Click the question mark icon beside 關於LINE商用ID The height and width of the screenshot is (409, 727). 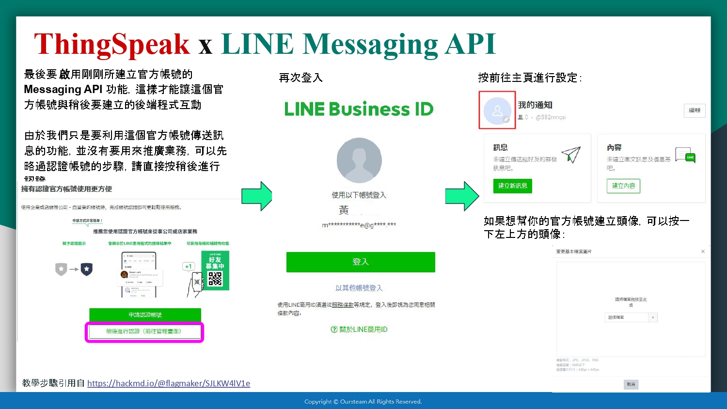coord(334,330)
